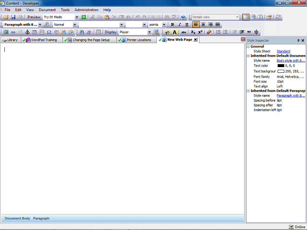
Task: Click the green Start Preview arrow icon
Action: (83, 17)
